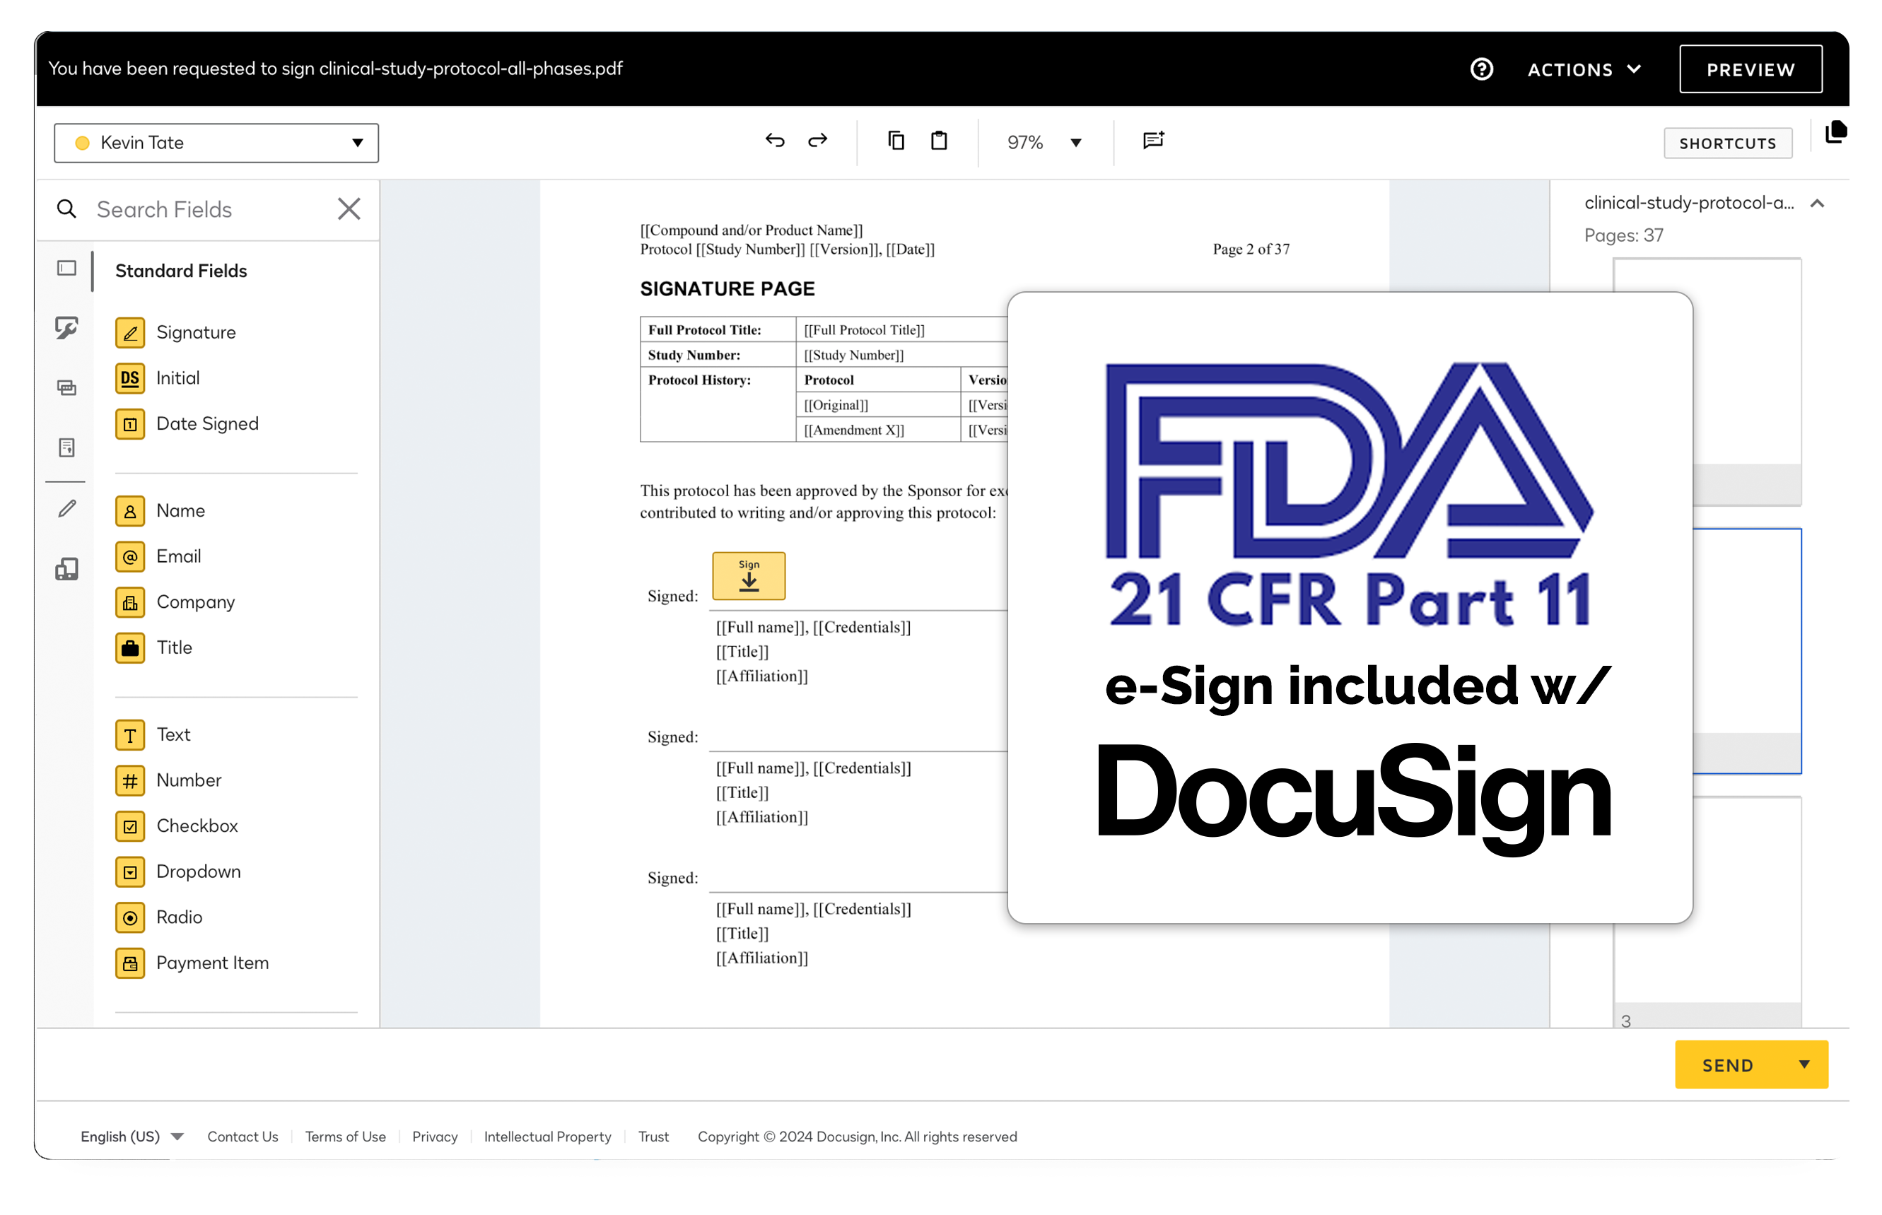Click the 'Page 2 of 37' text
The image size is (1882, 1215).
(x=1251, y=250)
